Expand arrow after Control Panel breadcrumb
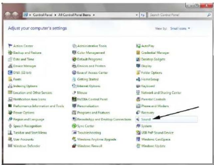Viewport: 214px width, 165px height. tap(55, 15)
